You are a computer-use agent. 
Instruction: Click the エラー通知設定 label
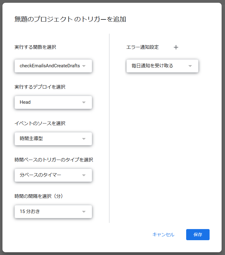pos(142,47)
